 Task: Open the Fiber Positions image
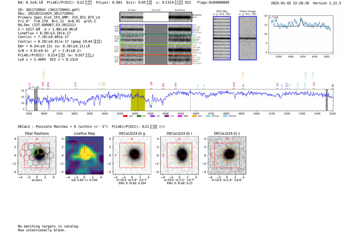37,155
